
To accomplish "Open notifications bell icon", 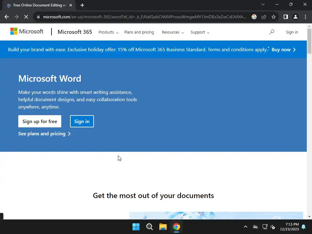I will point(304,227).
